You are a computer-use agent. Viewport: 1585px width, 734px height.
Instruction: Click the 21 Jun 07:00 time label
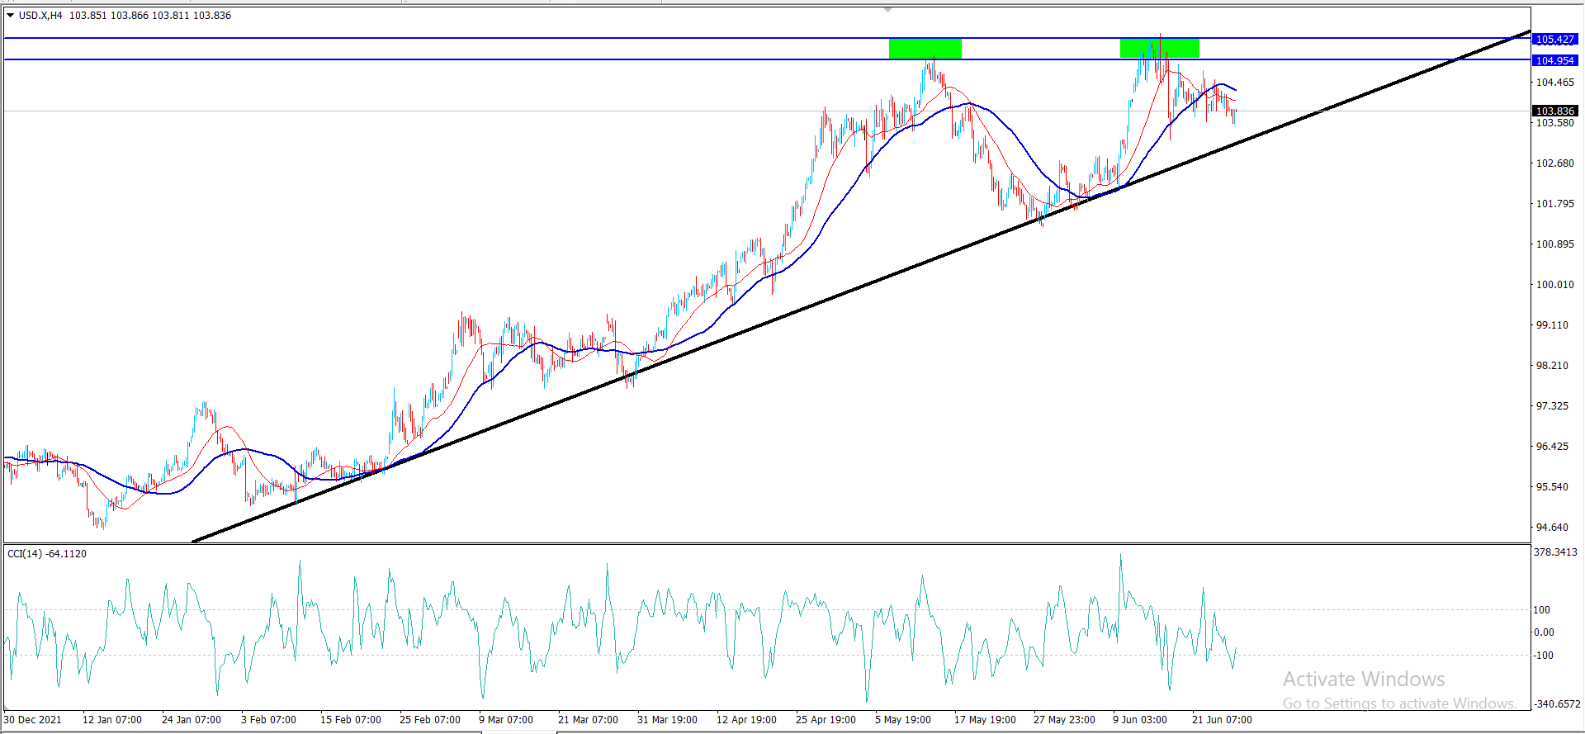click(x=1222, y=720)
